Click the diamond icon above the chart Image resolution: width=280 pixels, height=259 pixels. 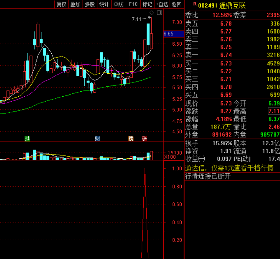152,13
